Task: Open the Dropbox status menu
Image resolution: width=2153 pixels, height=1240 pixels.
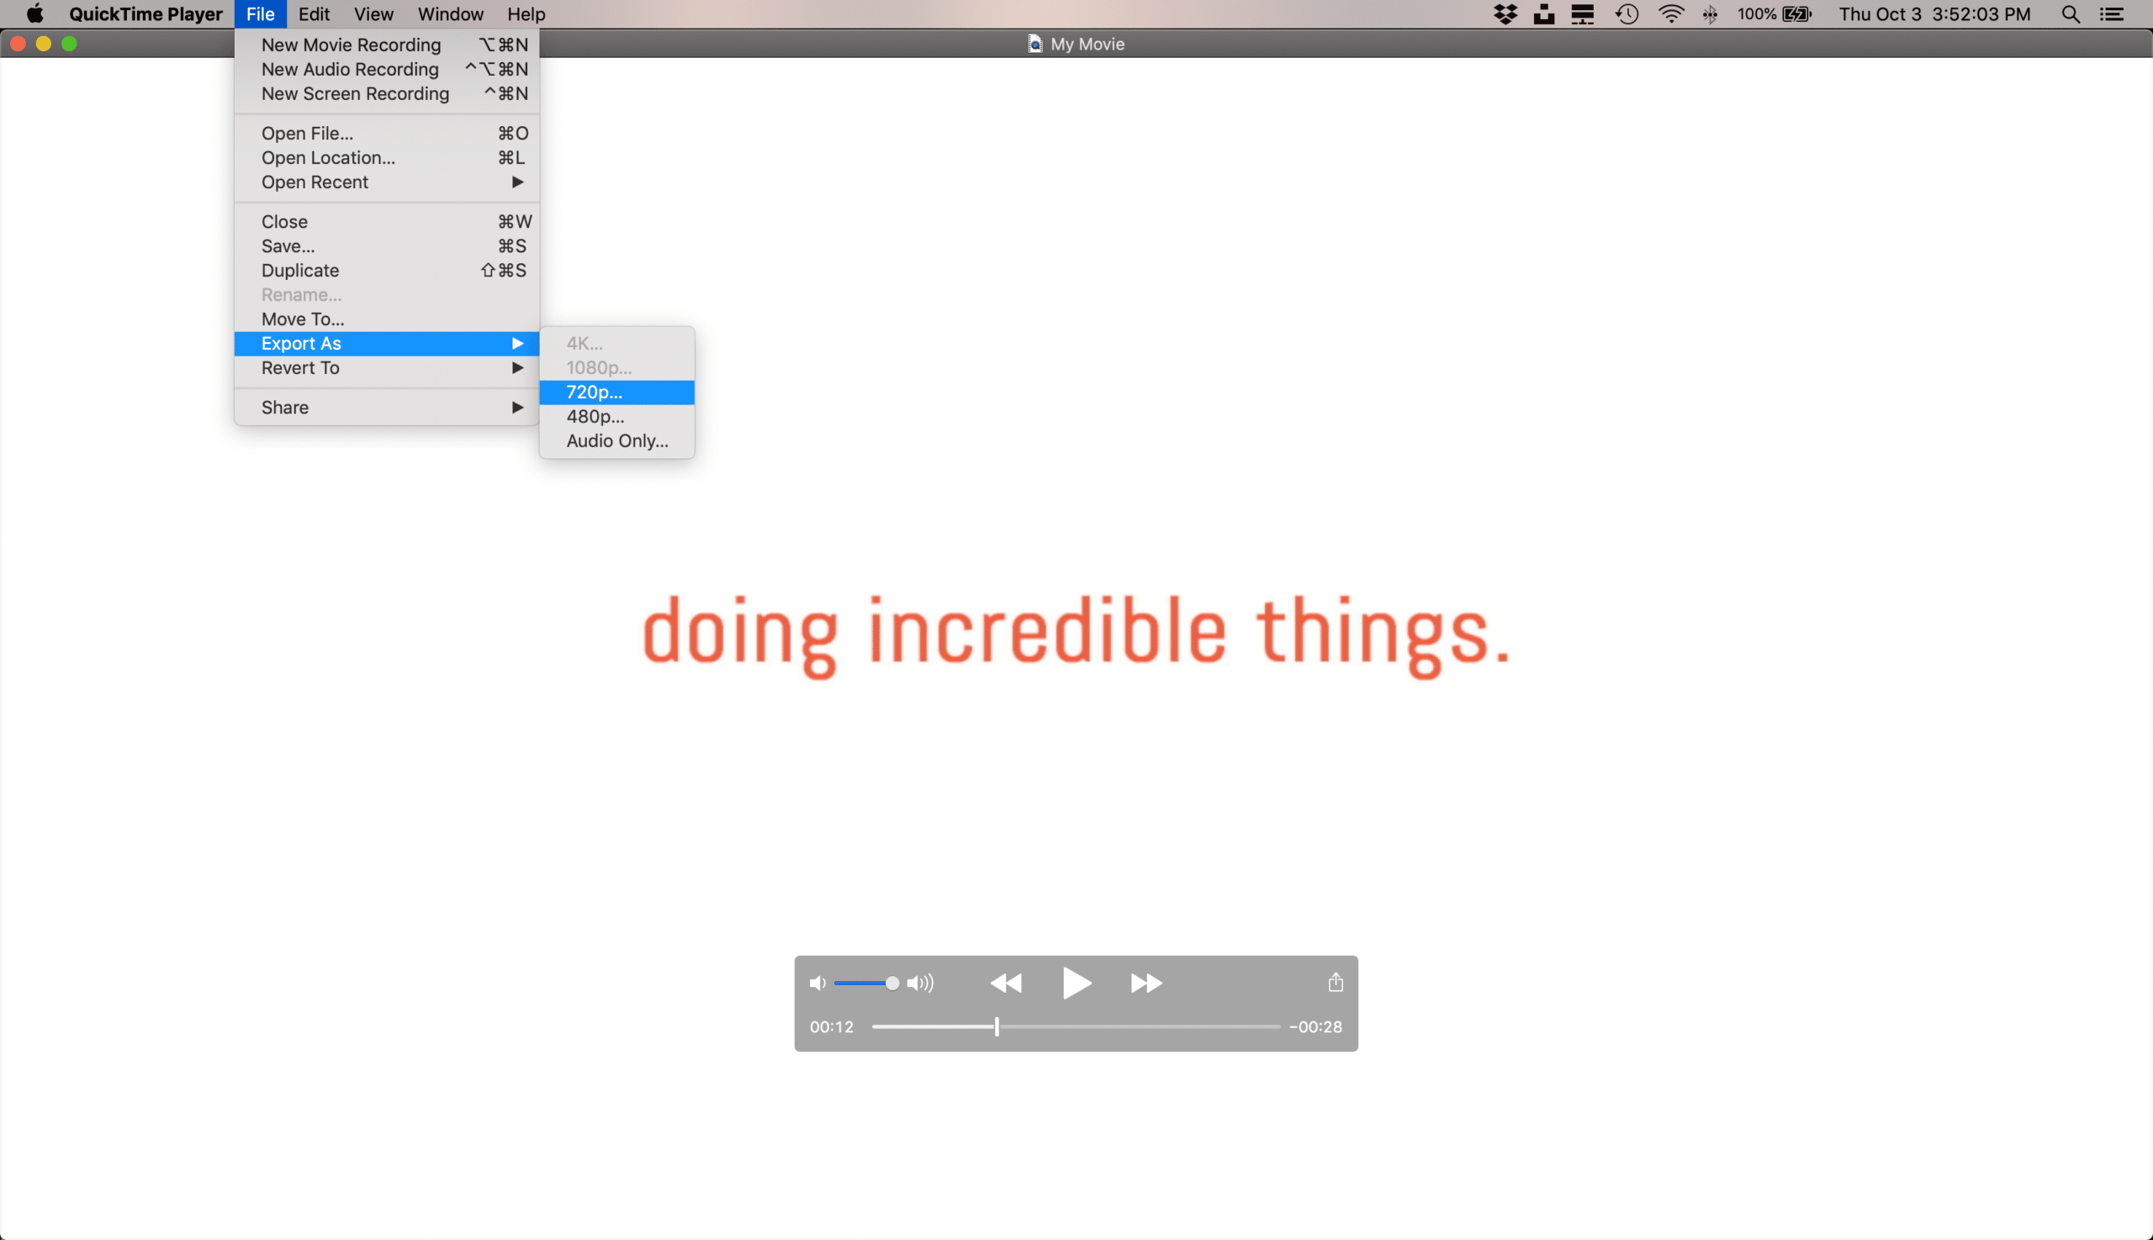Action: coord(1506,13)
